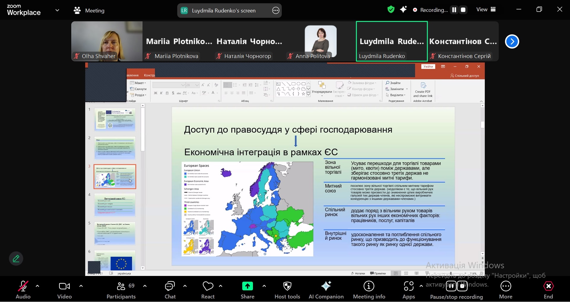The width and height of the screenshot is (570, 302).
Task: Click the green Share screen icon
Action: click(x=248, y=286)
